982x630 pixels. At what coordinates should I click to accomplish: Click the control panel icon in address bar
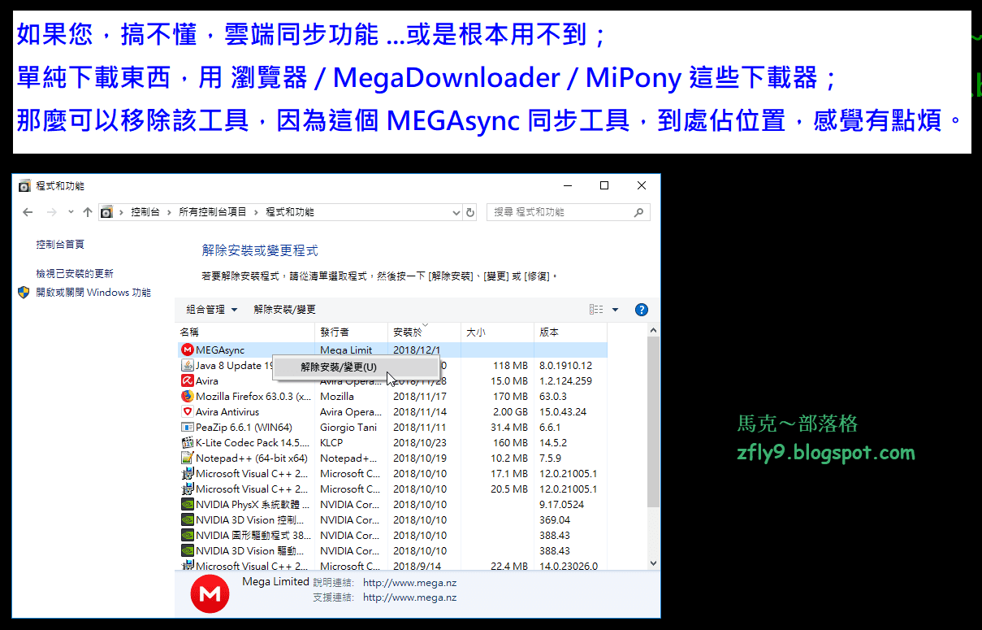click(106, 212)
